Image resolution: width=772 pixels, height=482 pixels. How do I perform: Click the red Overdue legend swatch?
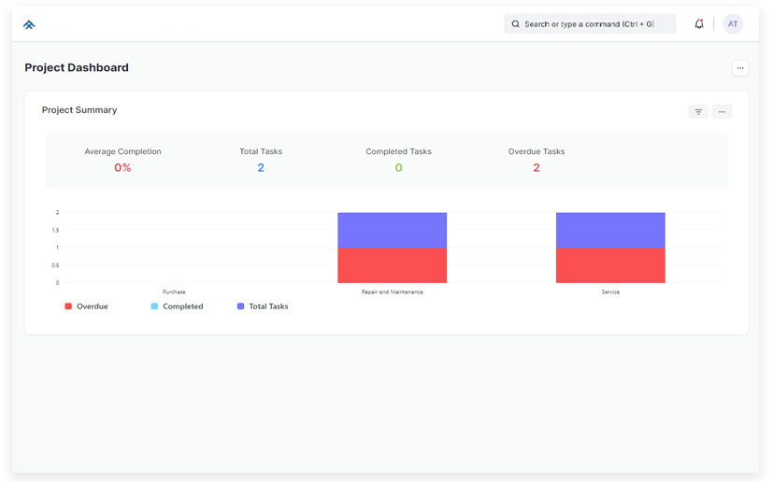tap(68, 306)
